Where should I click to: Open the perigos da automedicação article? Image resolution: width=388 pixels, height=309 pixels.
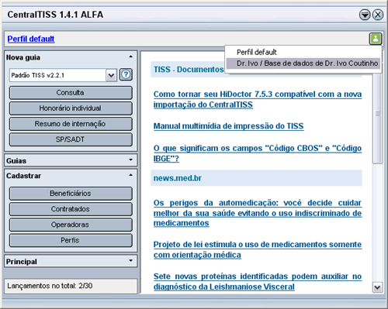(258, 213)
